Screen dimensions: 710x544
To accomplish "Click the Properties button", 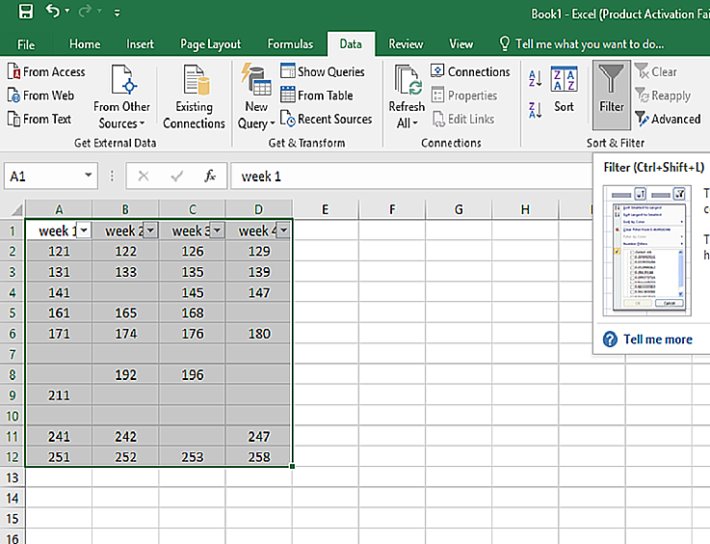I will coord(464,95).
